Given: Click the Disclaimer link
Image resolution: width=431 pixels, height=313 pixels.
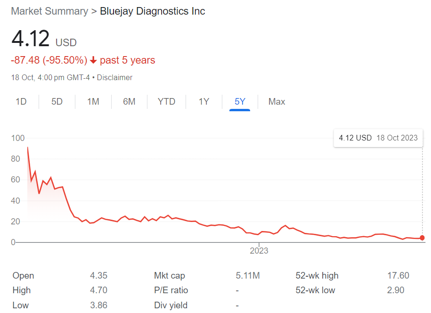Looking at the screenshot, I should coord(114,77).
